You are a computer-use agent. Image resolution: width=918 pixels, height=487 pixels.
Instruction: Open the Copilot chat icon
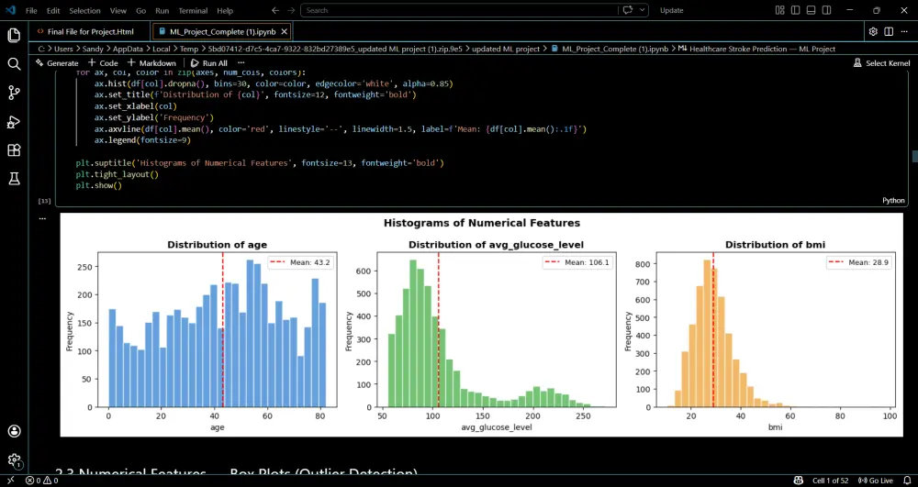(x=629, y=10)
